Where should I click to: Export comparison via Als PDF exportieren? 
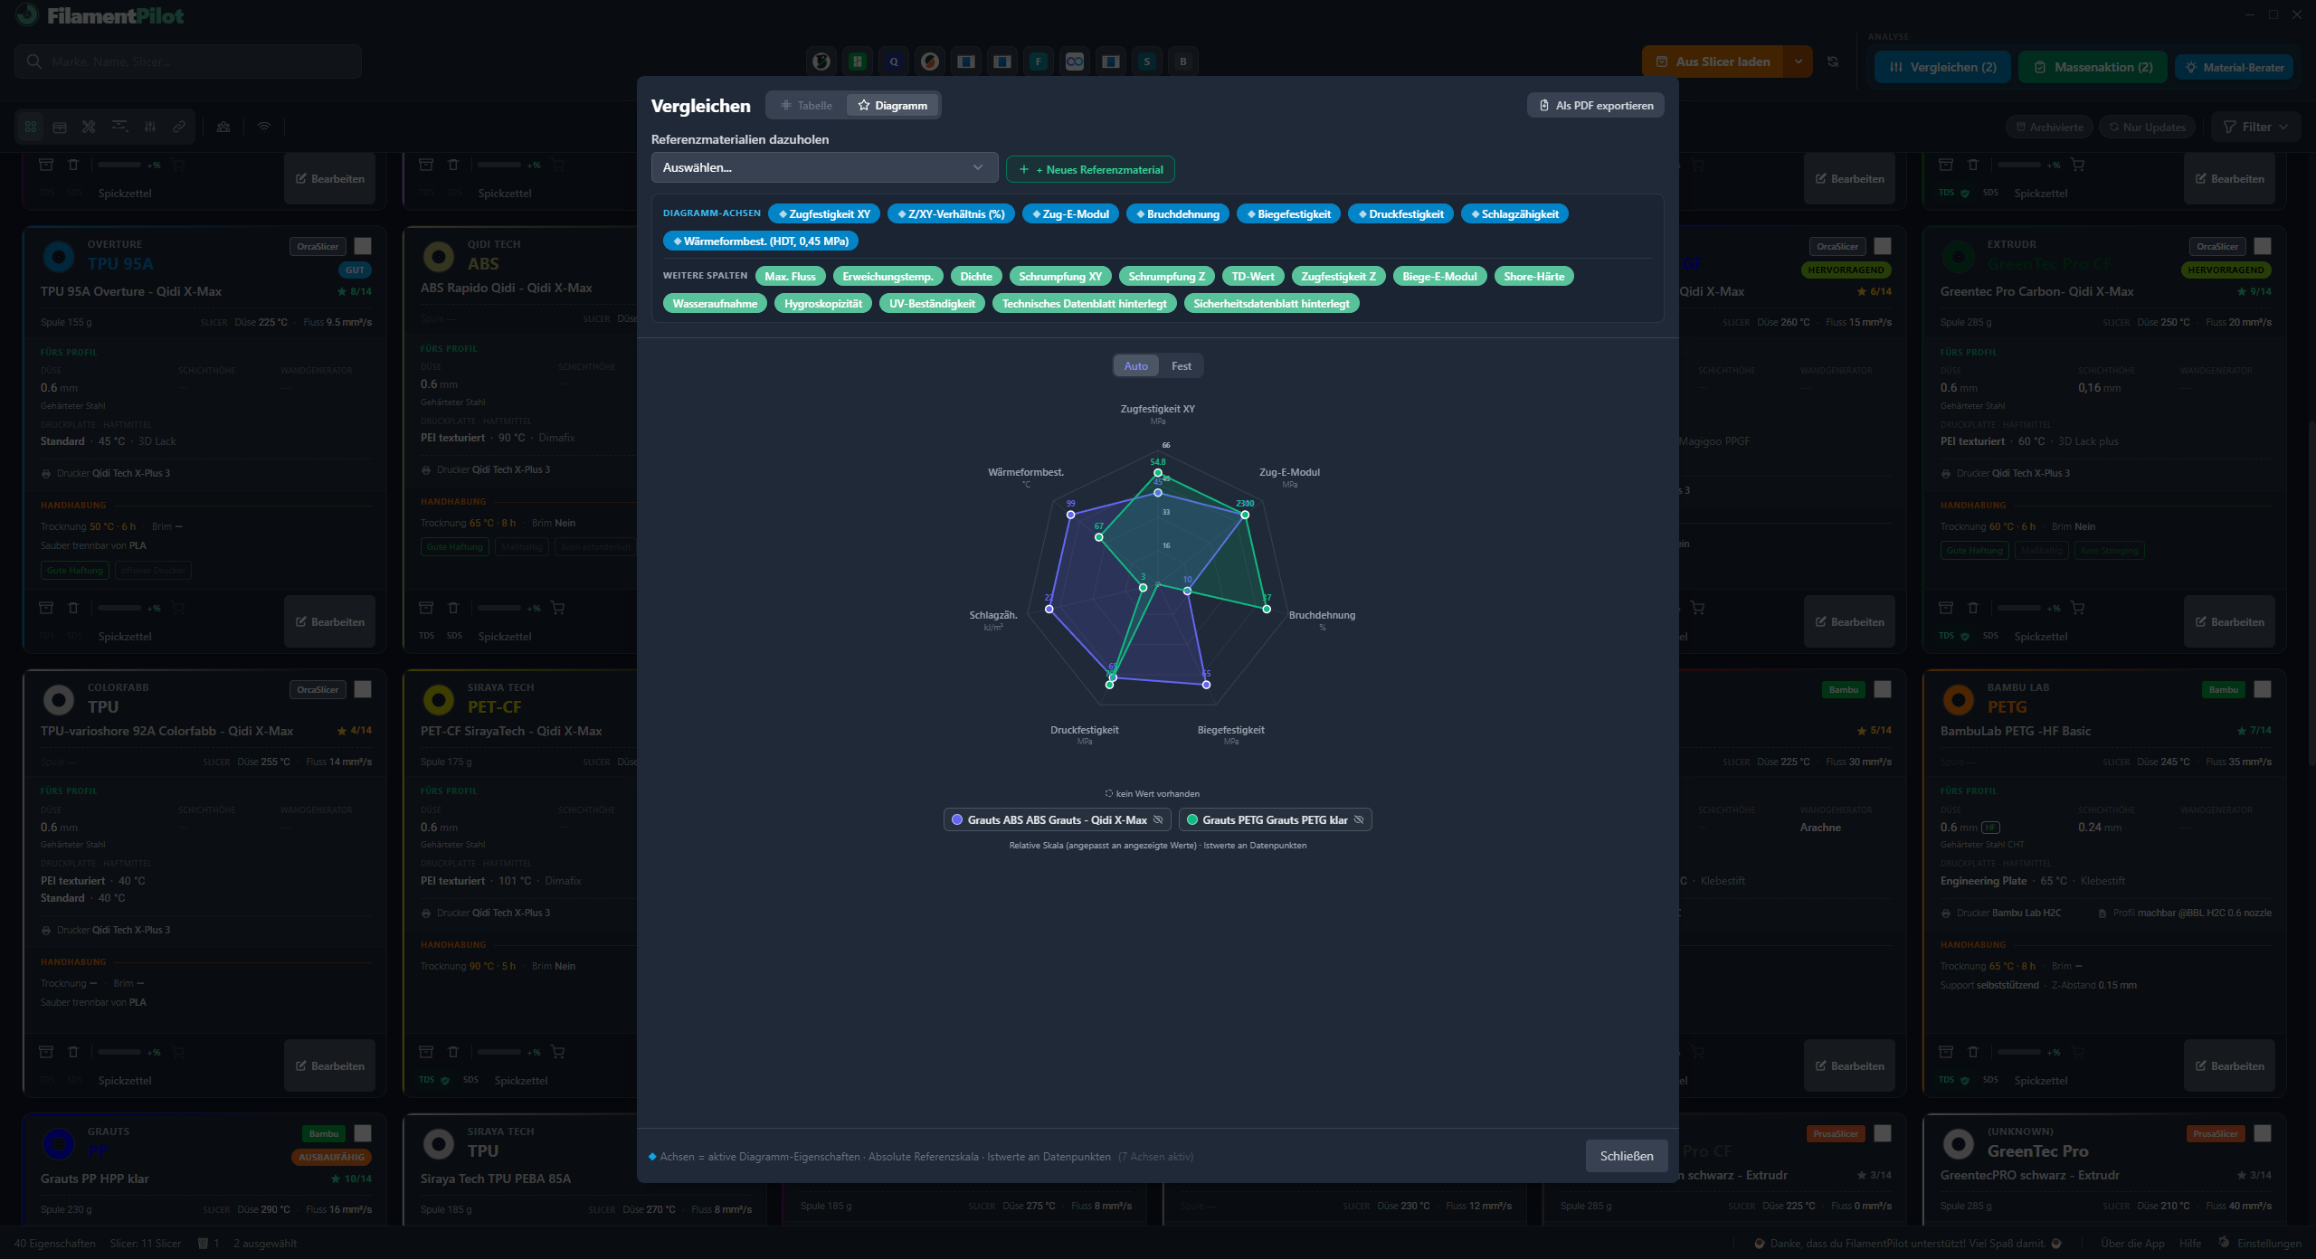click(1596, 106)
